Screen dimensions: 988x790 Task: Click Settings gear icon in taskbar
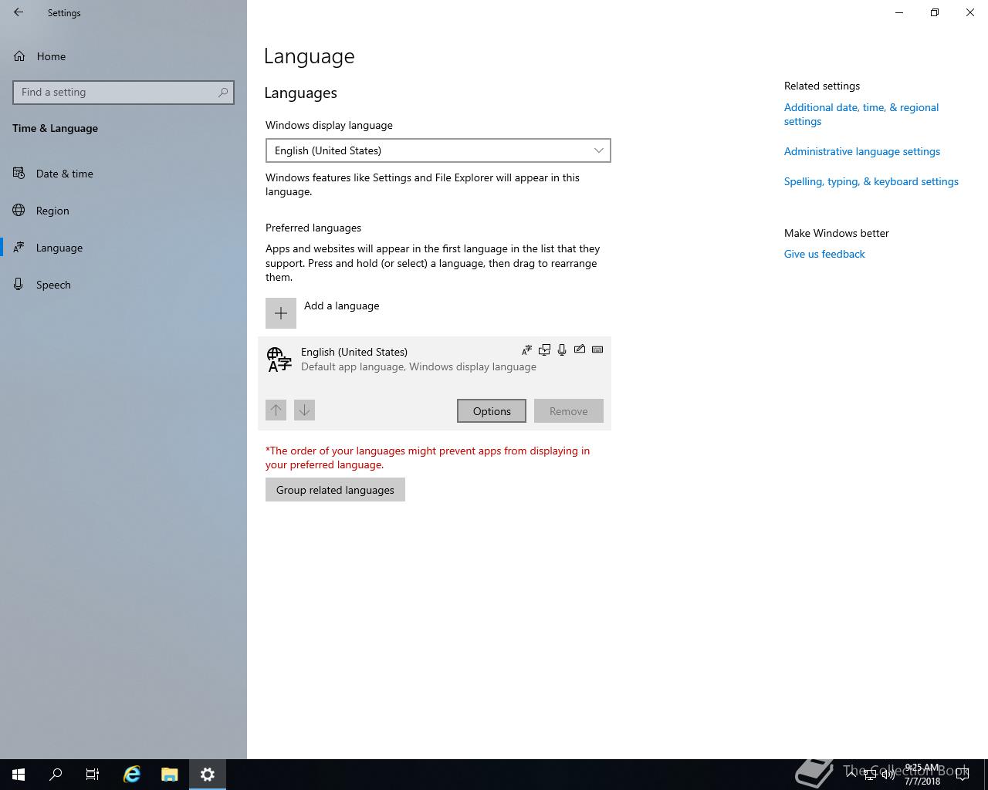tap(208, 775)
